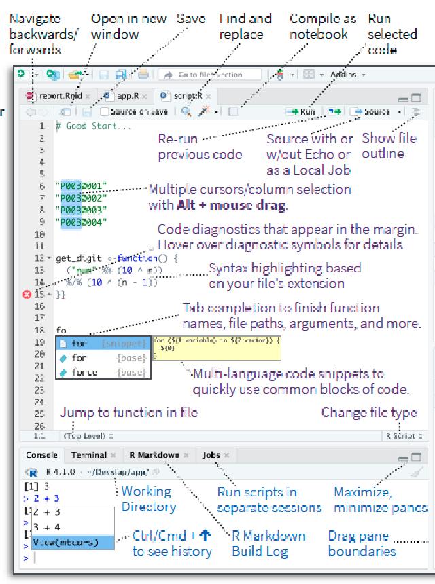Navigate forward with the editor right arrow
435x584 pixels.
click(43, 112)
